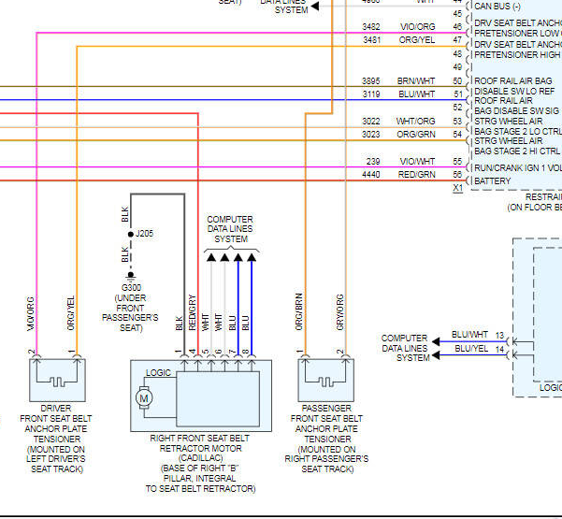Screen dimensions: 562x519
Task: Click the motor M symbol in retractor
Action: point(144,397)
